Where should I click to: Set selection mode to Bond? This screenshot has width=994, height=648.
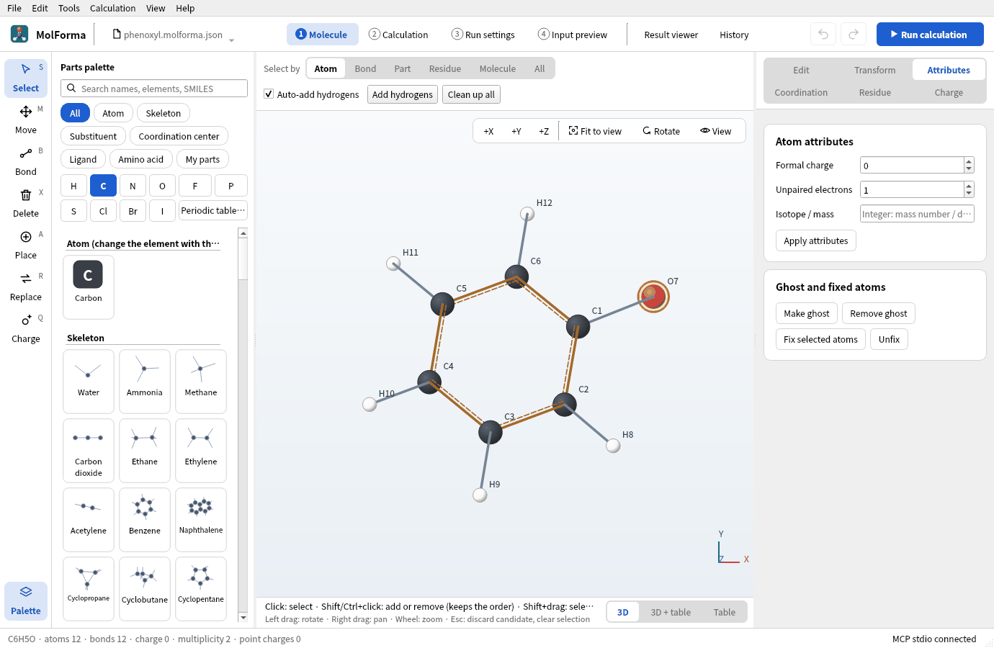[x=365, y=68]
